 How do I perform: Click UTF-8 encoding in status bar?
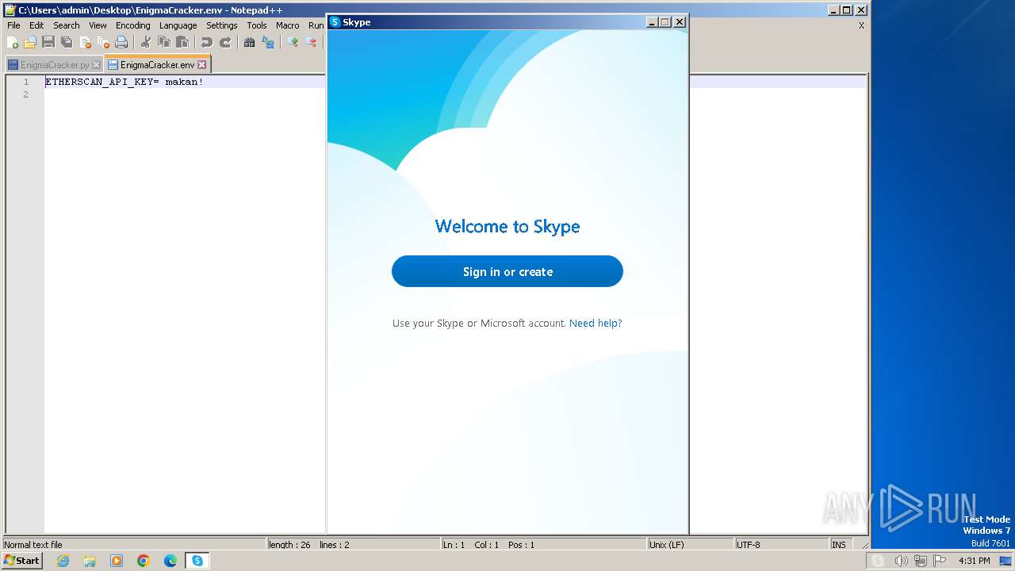tap(781, 545)
